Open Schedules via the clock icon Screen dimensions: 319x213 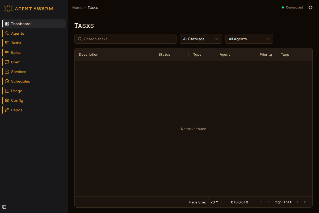(x=7, y=81)
